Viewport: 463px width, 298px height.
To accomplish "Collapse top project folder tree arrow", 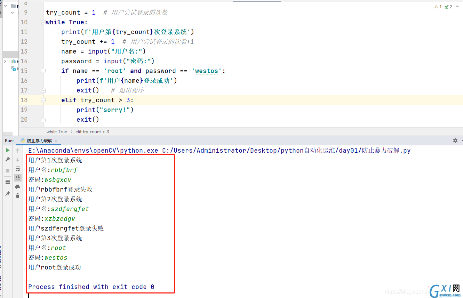I will coord(6,6).
